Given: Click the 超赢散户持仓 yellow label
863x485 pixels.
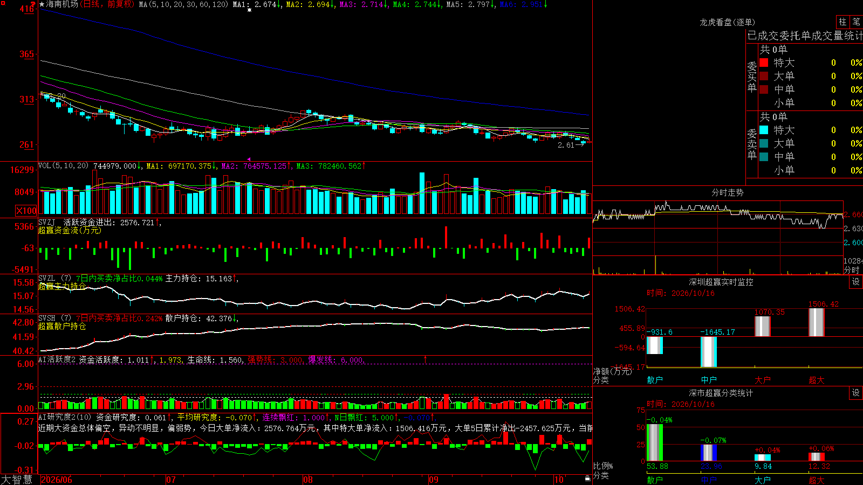Looking at the screenshot, I should coord(62,326).
